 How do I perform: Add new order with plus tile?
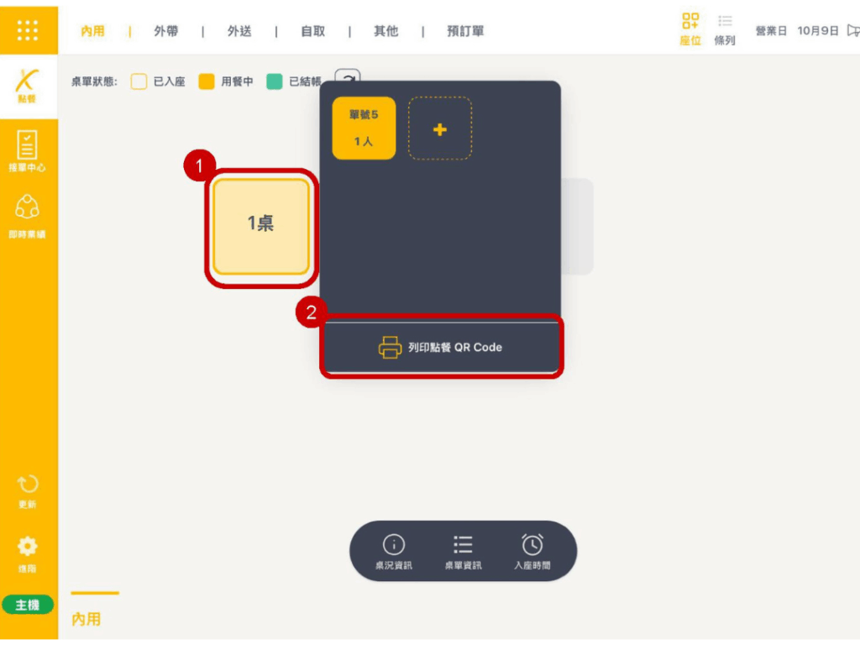[x=440, y=128]
